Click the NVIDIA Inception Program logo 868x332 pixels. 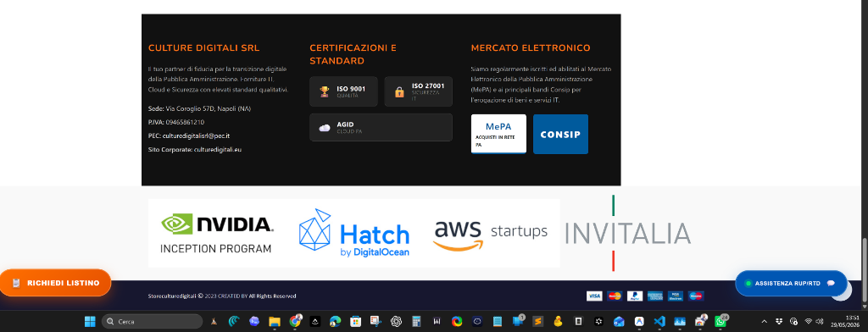[x=216, y=233]
